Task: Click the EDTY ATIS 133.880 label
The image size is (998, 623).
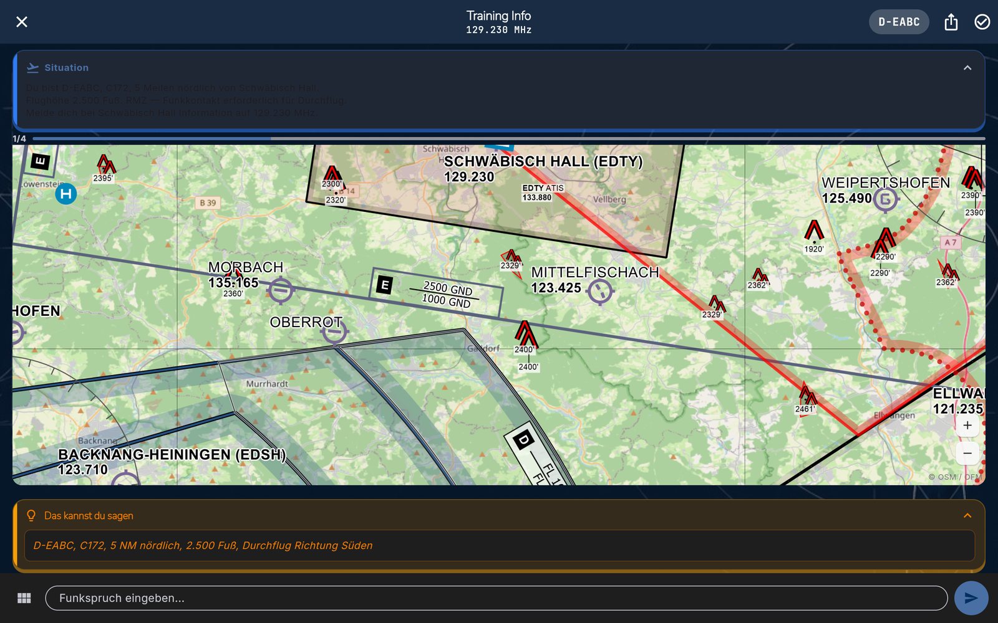Action: [543, 193]
